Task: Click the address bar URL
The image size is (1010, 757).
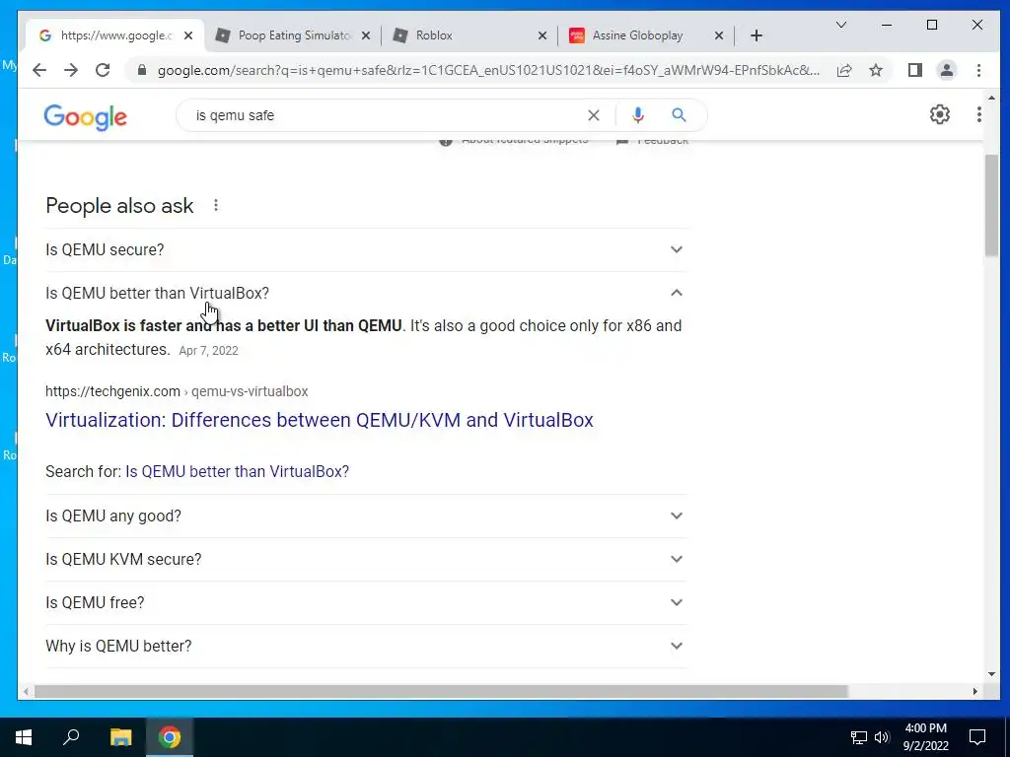Action: [x=488, y=70]
